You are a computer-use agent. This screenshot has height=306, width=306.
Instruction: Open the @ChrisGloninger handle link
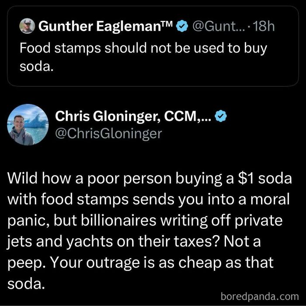108,133
